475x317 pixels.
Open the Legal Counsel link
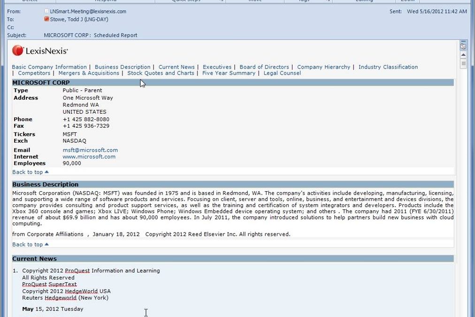[282, 73]
